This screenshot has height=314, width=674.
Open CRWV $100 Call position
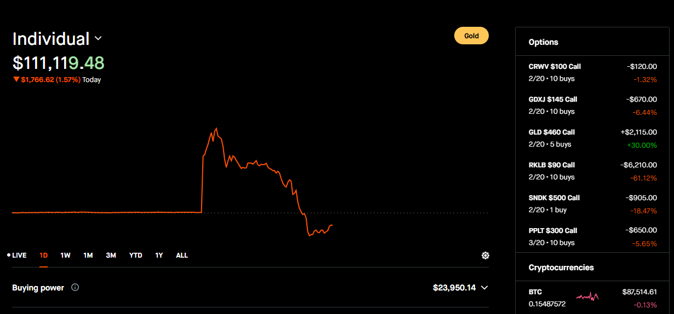592,72
